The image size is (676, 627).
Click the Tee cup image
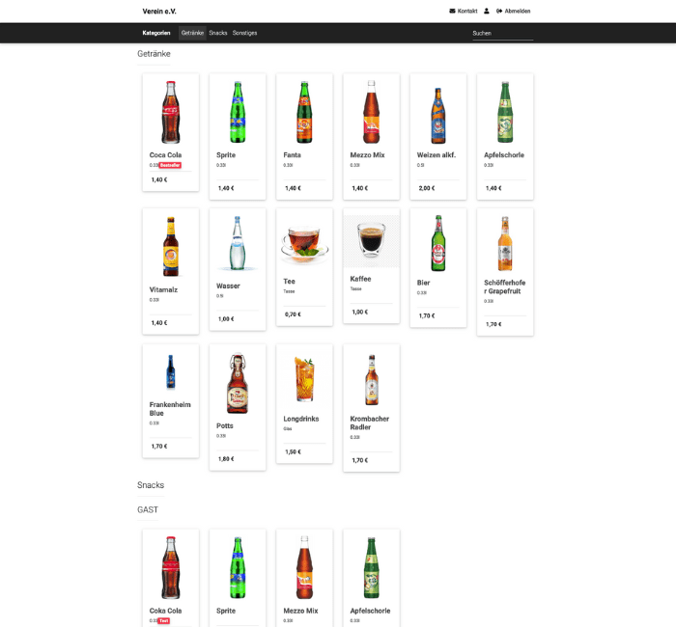304,243
